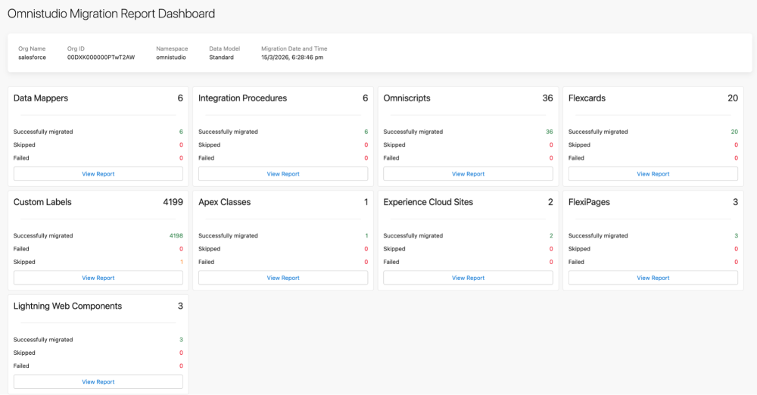Image resolution: width=757 pixels, height=395 pixels.
Task: Open View Report for FlexiPages
Action: (653, 278)
